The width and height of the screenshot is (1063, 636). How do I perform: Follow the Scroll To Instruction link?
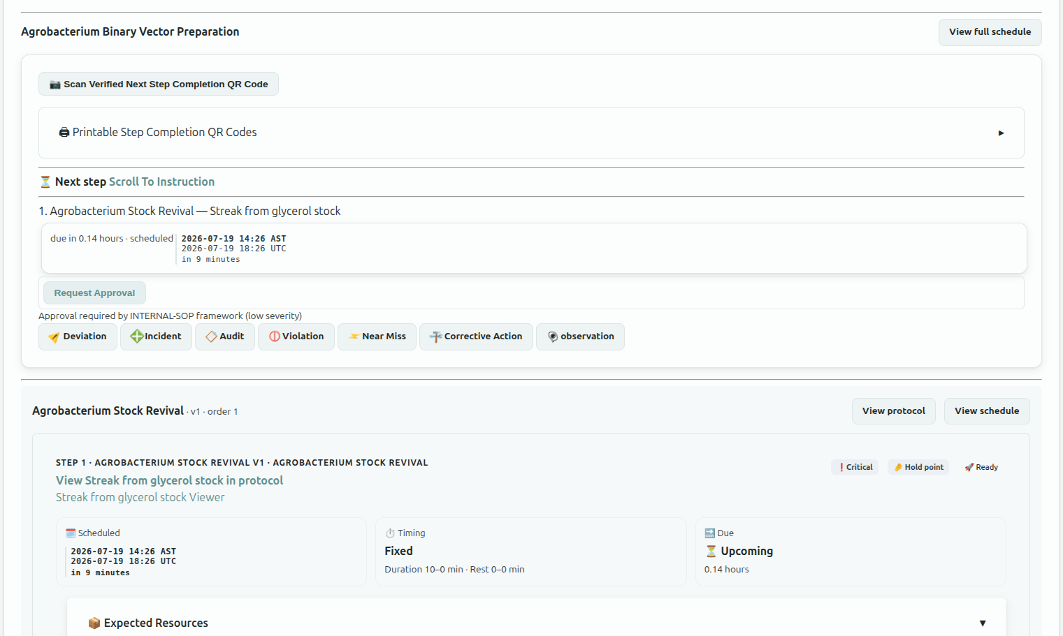tap(161, 182)
